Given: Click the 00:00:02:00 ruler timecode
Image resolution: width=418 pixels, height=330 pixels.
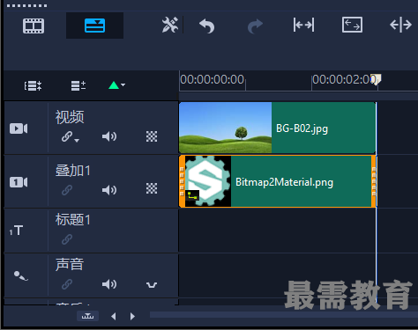Looking at the screenshot, I should click(x=344, y=79).
